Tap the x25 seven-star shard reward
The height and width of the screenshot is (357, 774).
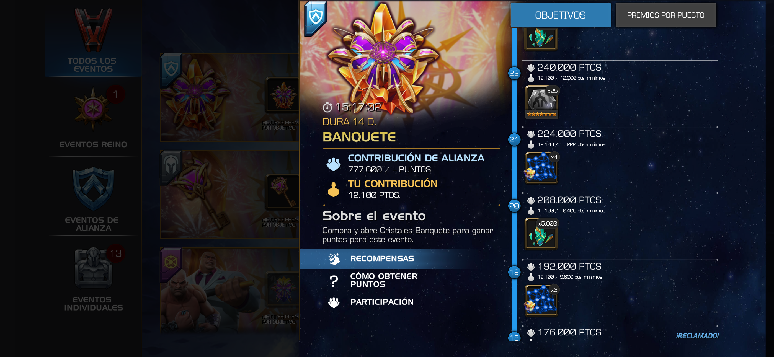(541, 102)
